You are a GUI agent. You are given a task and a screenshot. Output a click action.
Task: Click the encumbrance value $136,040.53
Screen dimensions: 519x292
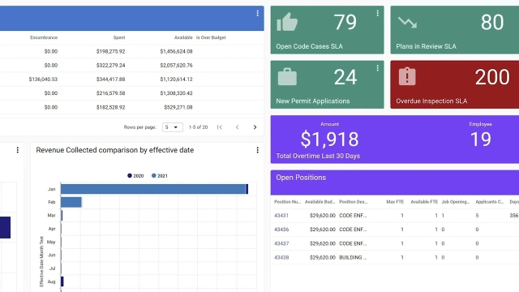click(x=43, y=79)
